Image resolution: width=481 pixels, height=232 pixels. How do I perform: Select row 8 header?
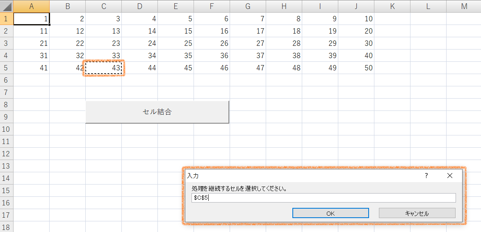pyautogui.click(x=7, y=105)
